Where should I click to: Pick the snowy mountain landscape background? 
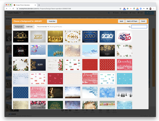(x=90, y=51)
